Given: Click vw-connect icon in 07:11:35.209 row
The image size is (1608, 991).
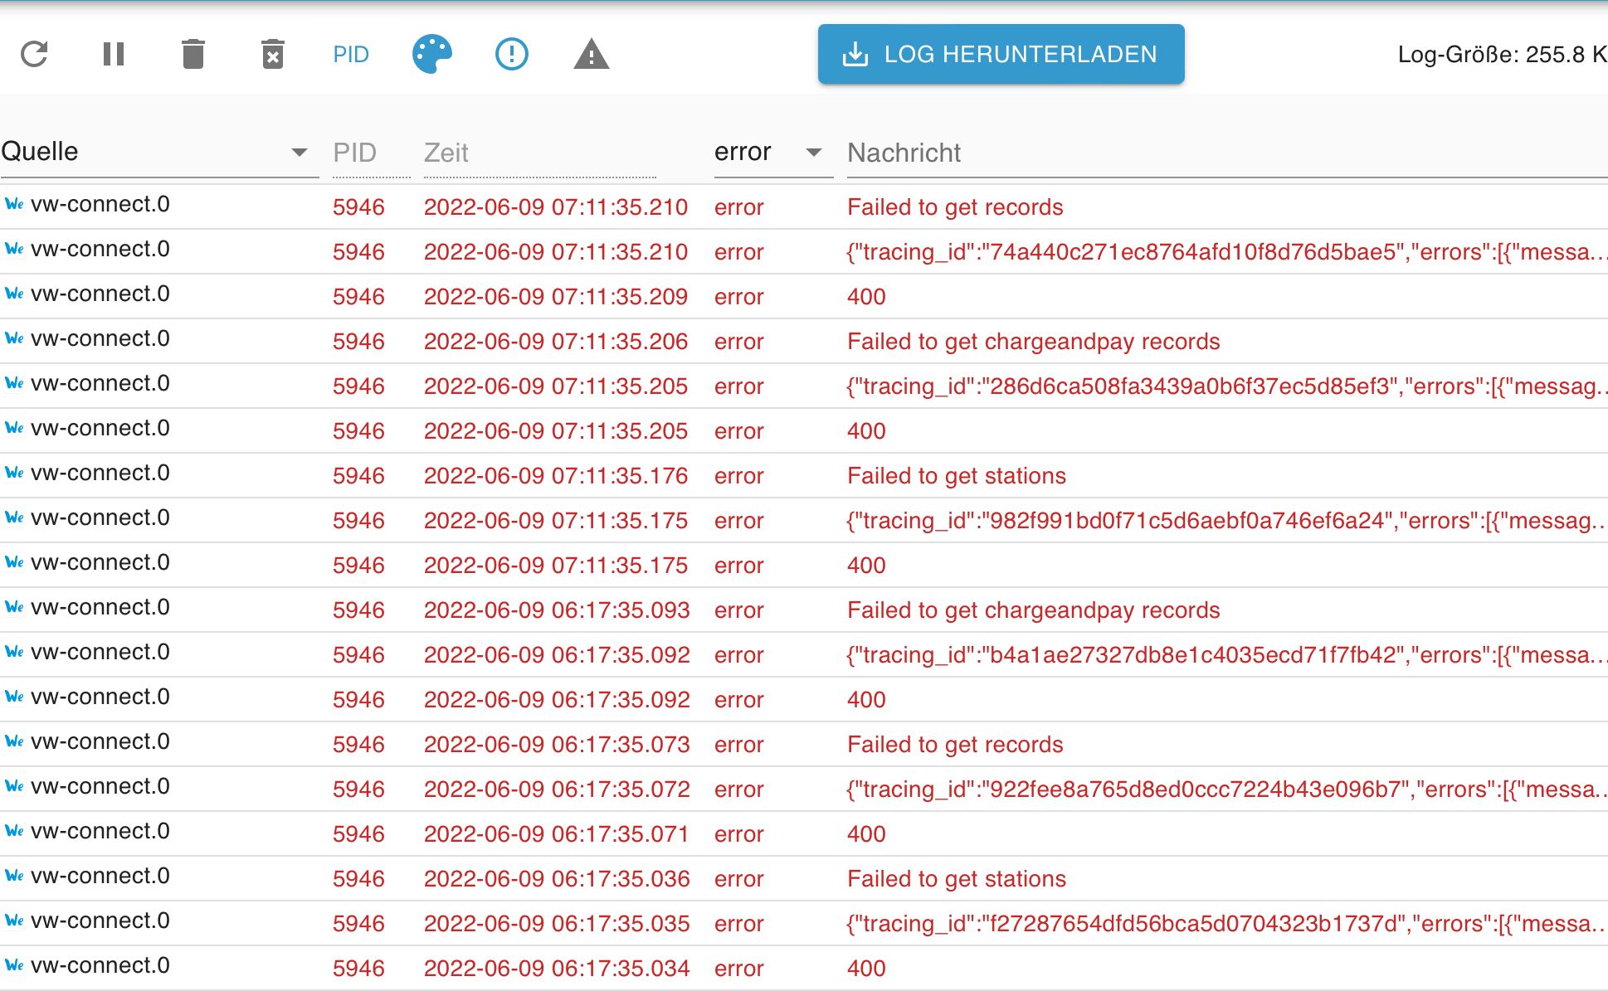Looking at the screenshot, I should [14, 294].
